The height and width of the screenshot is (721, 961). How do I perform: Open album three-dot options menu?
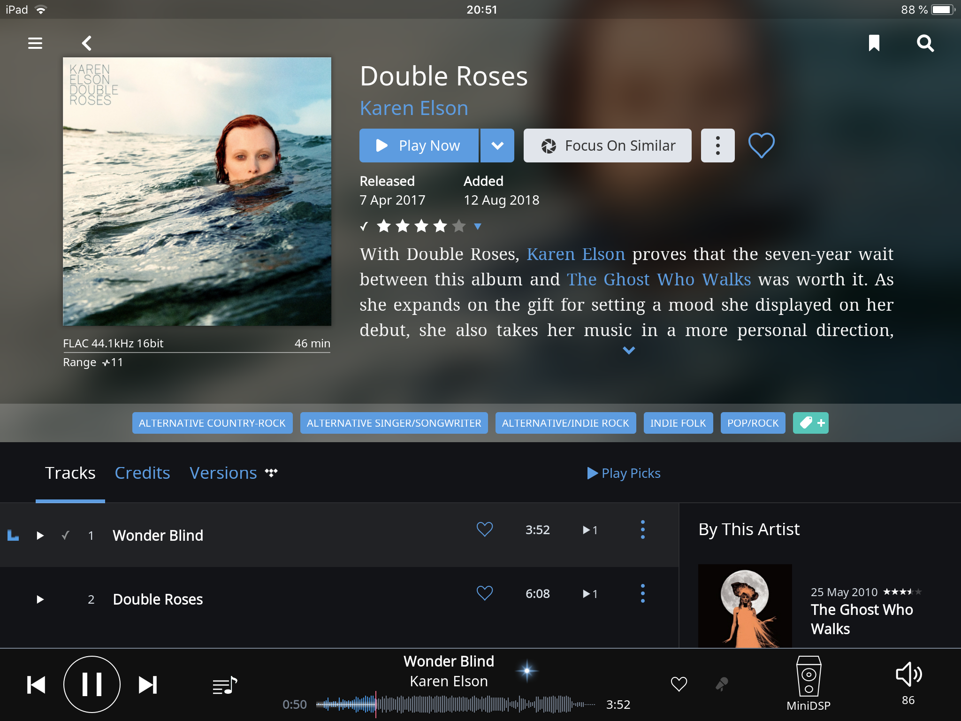717,146
